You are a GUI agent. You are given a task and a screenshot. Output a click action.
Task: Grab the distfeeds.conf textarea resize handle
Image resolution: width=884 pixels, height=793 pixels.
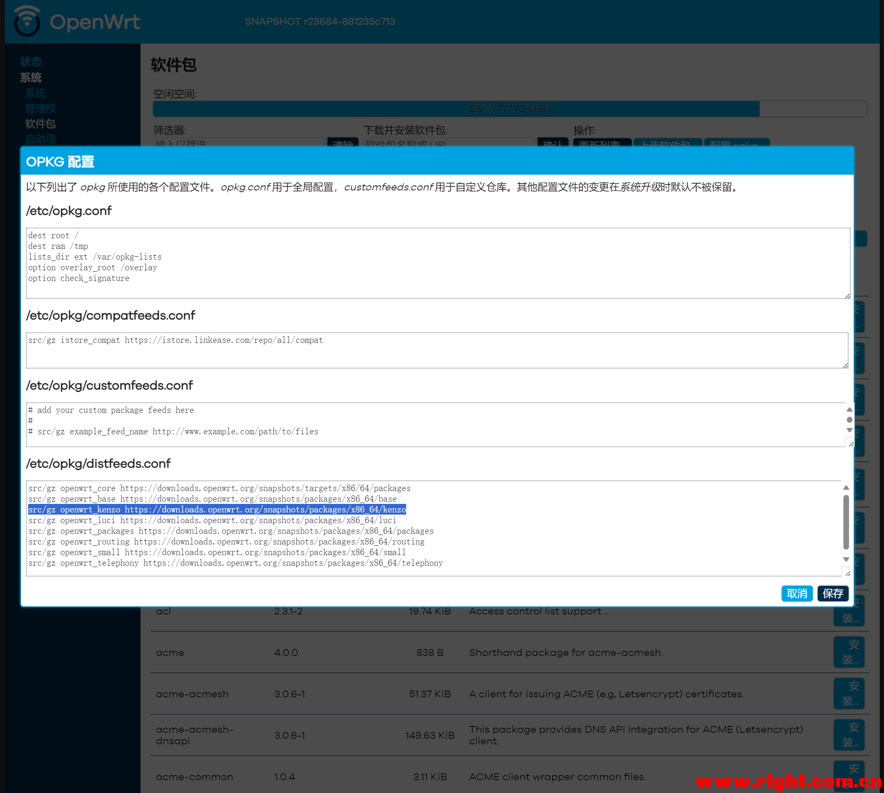pyautogui.click(x=848, y=574)
